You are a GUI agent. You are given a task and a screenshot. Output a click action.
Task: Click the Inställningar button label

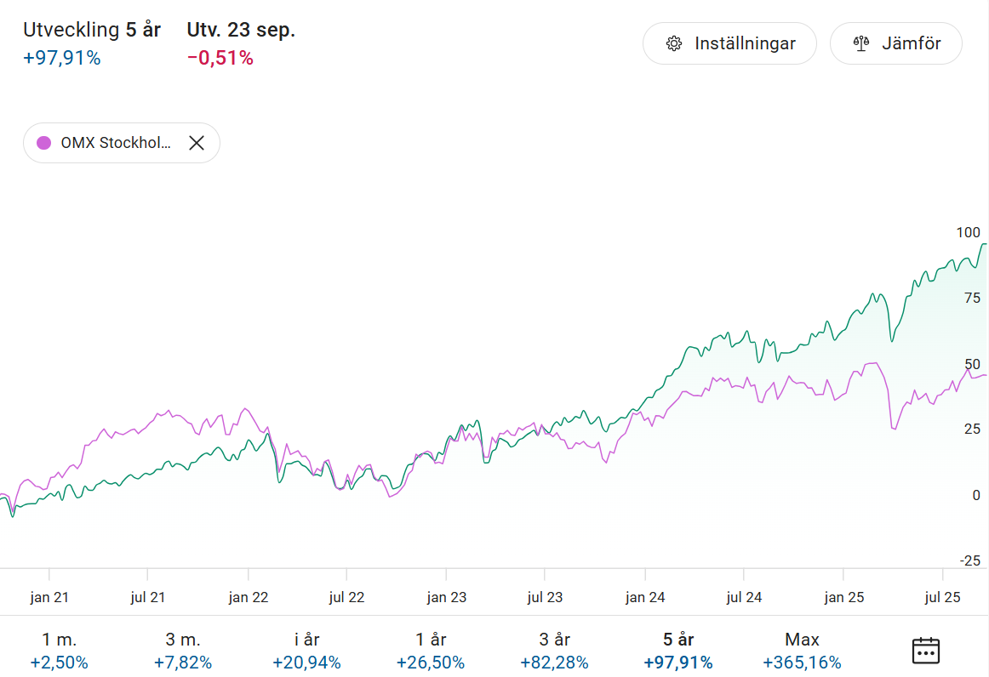coord(745,43)
